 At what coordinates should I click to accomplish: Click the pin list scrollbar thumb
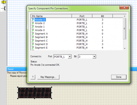click(125, 29)
